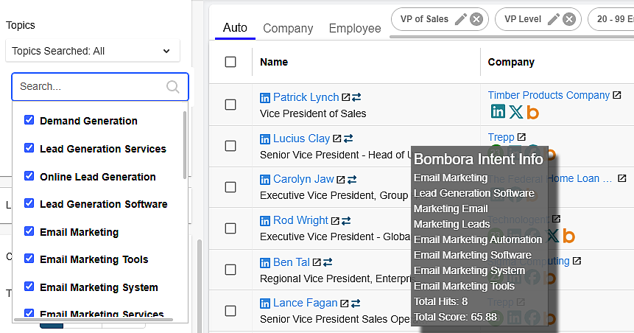Open Carolyn Jaw's LinkedIn profile icon
The height and width of the screenshot is (333, 634).
(x=265, y=180)
